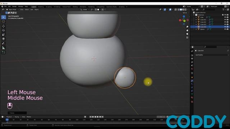Viewport: 230px width, 129px height.
Task: Hide Cube.002 using its eye icon
Action: tap(225, 22)
